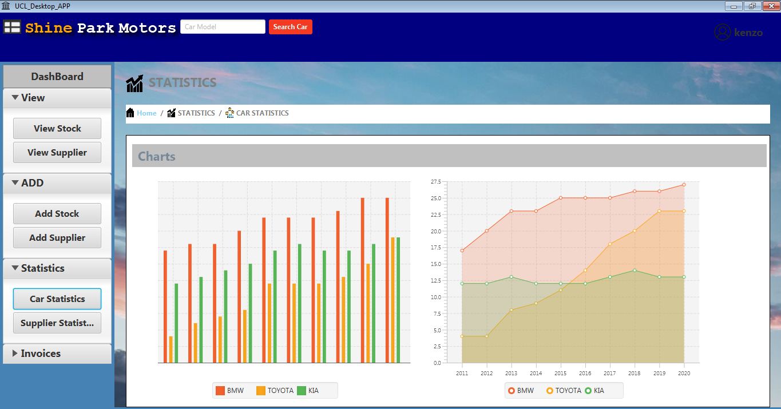
Task: Click the BMW data point for 2011
Action: point(462,251)
